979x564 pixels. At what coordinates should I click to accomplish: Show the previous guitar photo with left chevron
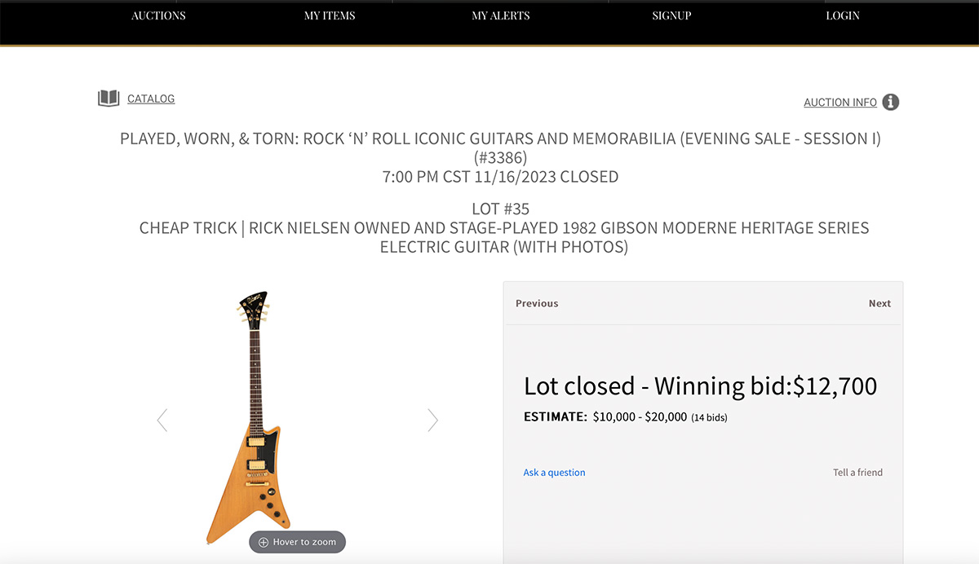162,420
